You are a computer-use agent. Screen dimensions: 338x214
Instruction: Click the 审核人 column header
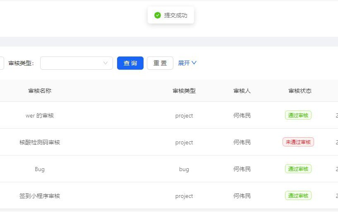[242, 91]
